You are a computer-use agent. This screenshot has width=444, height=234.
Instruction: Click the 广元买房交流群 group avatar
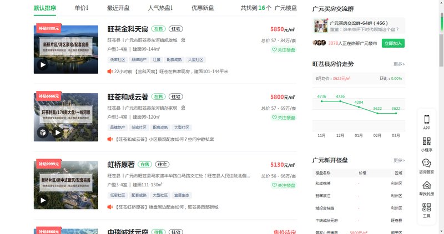[321, 26]
